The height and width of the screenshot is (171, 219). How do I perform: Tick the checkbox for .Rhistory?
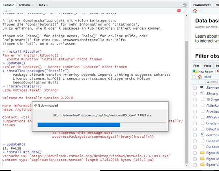coord(195,94)
